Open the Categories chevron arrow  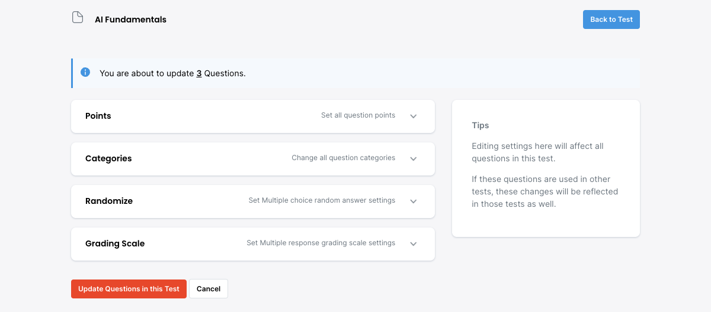tap(414, 159)
